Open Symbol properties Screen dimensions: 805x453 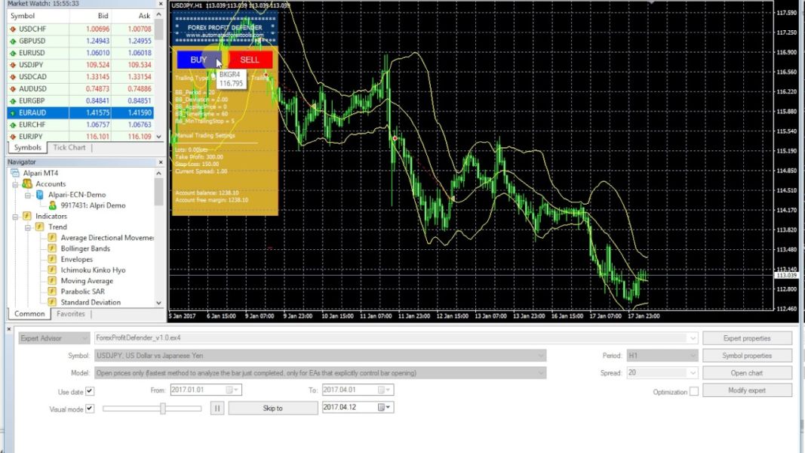tap(747, 356)
